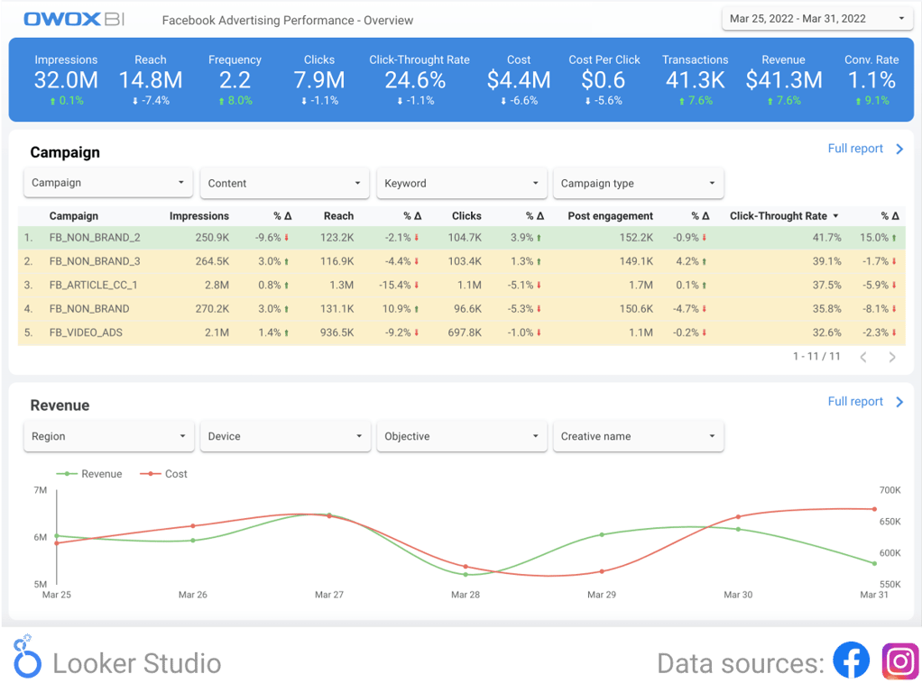
Task: Expand the Keyword filter dropdown
Action: [x=462, y=183]
